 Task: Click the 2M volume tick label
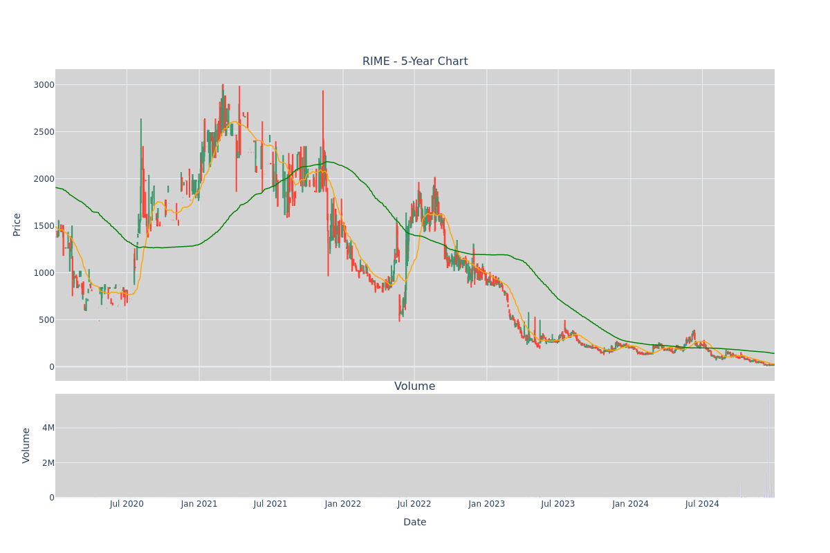coord(48,462)
